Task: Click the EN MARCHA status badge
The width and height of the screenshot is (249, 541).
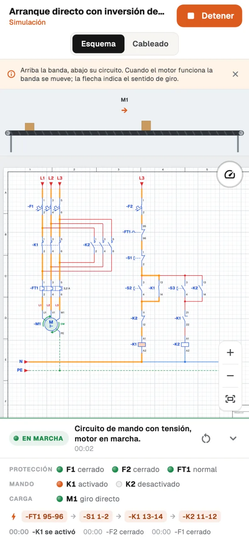Action: click(39, 438)
